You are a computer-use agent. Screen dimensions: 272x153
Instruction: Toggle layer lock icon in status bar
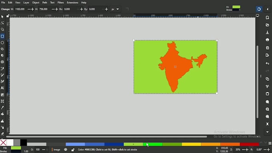tap(73, 150)
